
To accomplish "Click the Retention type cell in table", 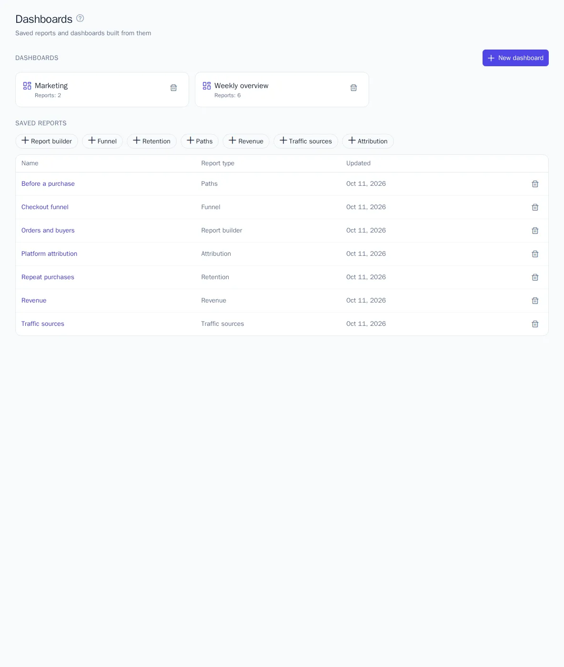I will click(215, 277).
